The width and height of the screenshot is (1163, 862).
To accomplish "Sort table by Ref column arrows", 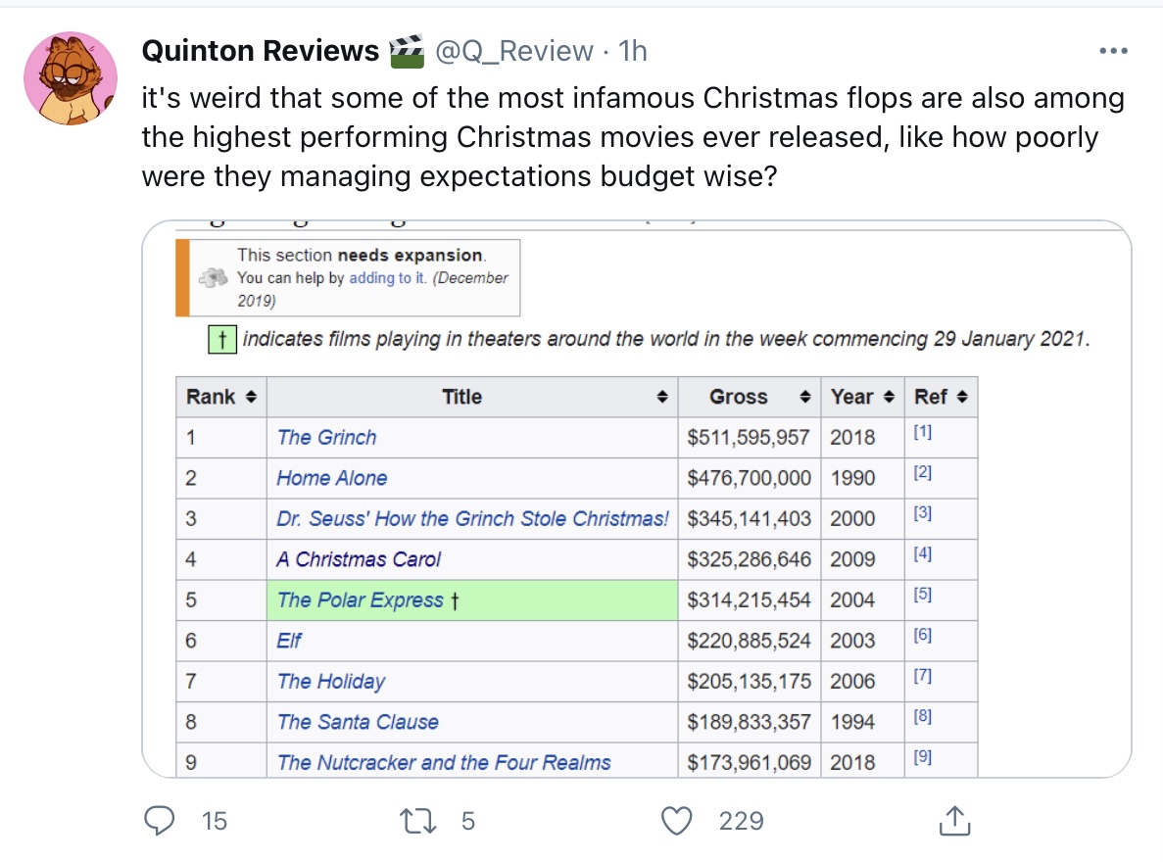I will pyautogui.click(x=962, y=397).
